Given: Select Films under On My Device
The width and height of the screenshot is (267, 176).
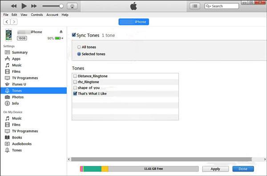Looking at the screenshot, I should click(16, 124).
